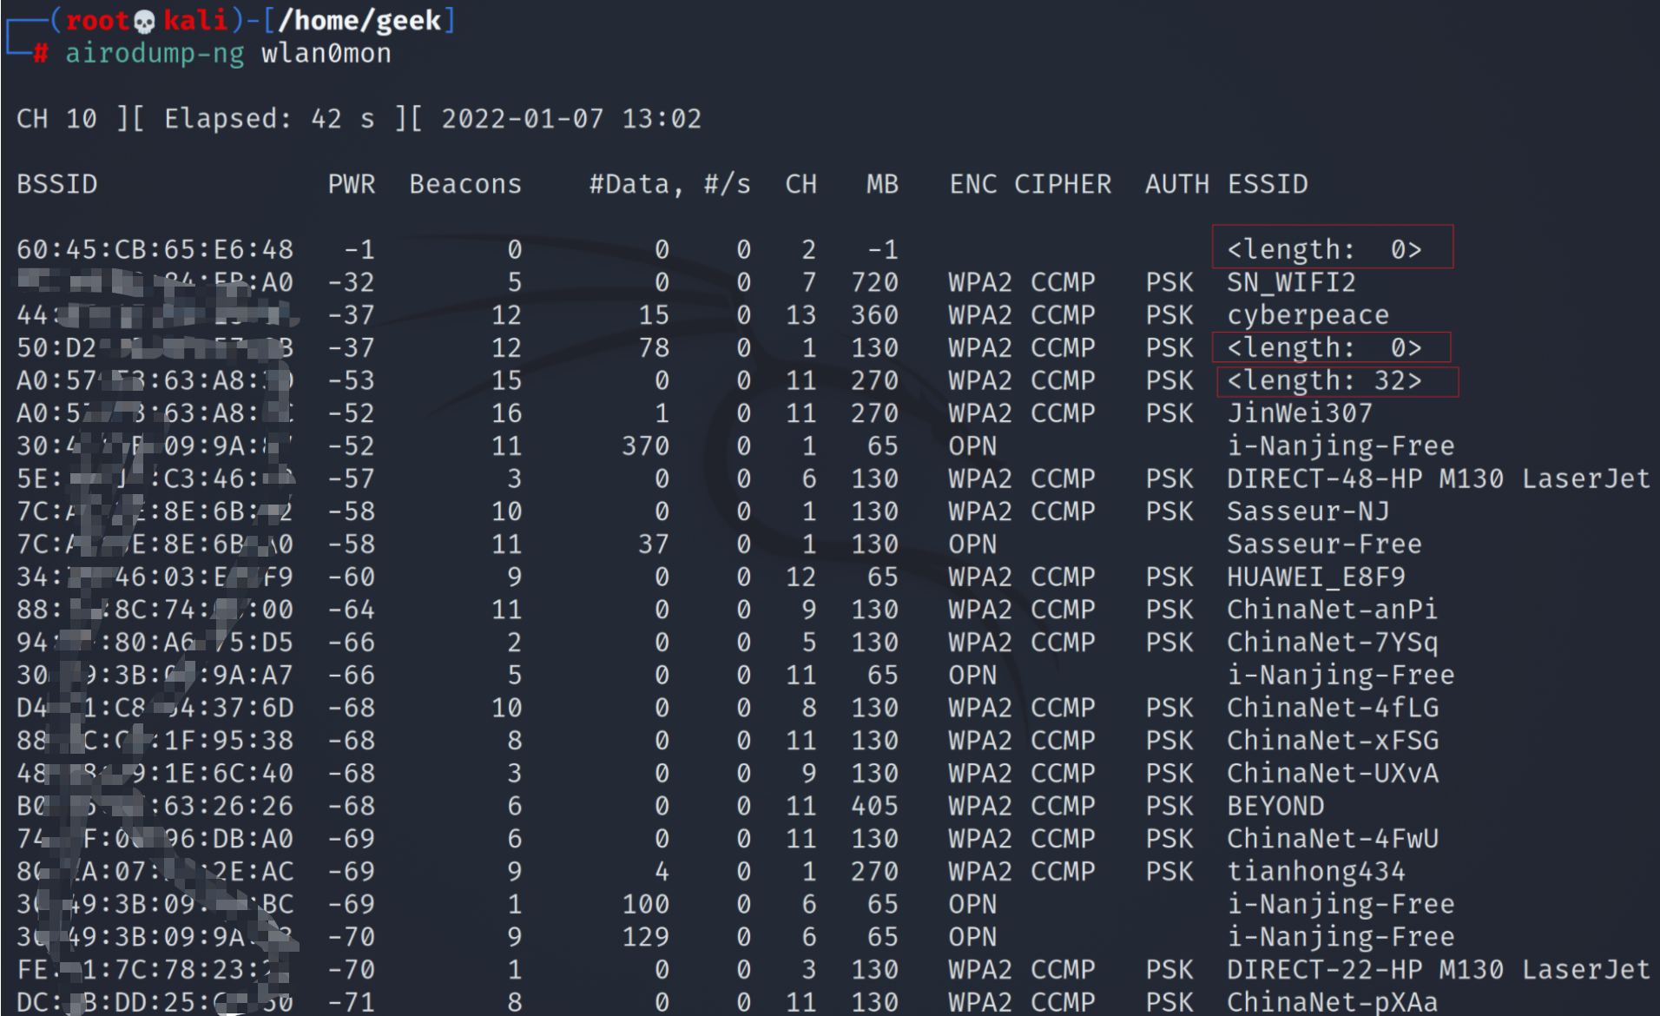This screenshot has width=1660, height=1016.
Task: Click the -71 power value in ChinaNet-pXAa row
Action: click(352, 1002)
